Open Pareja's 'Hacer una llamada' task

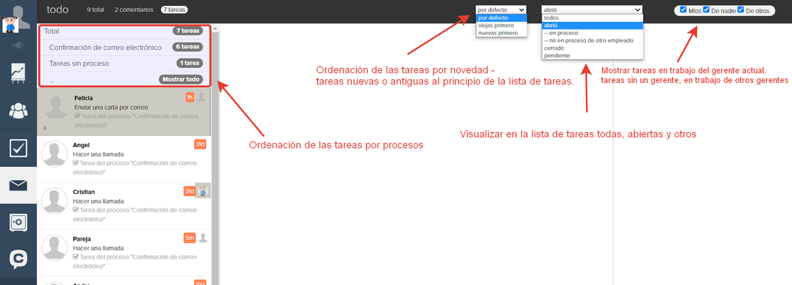pos(98,247)
